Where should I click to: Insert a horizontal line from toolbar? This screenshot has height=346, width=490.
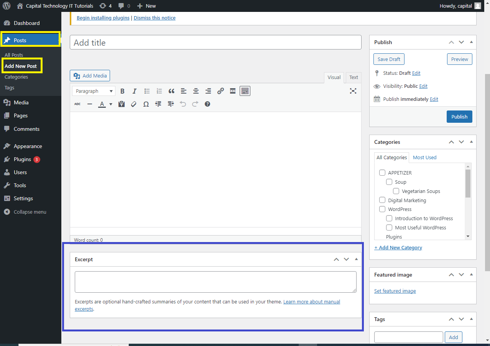point(90,104)
